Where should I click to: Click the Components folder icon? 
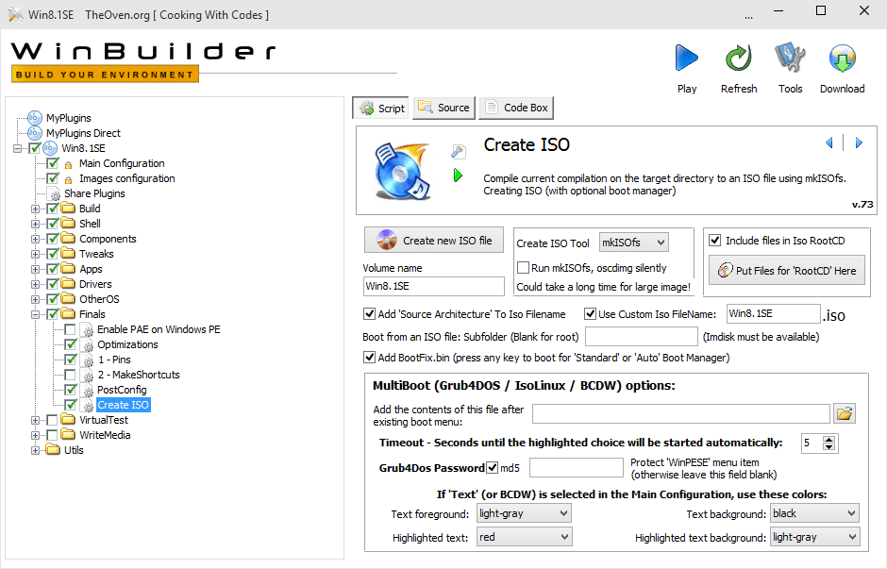pos(68,239)
